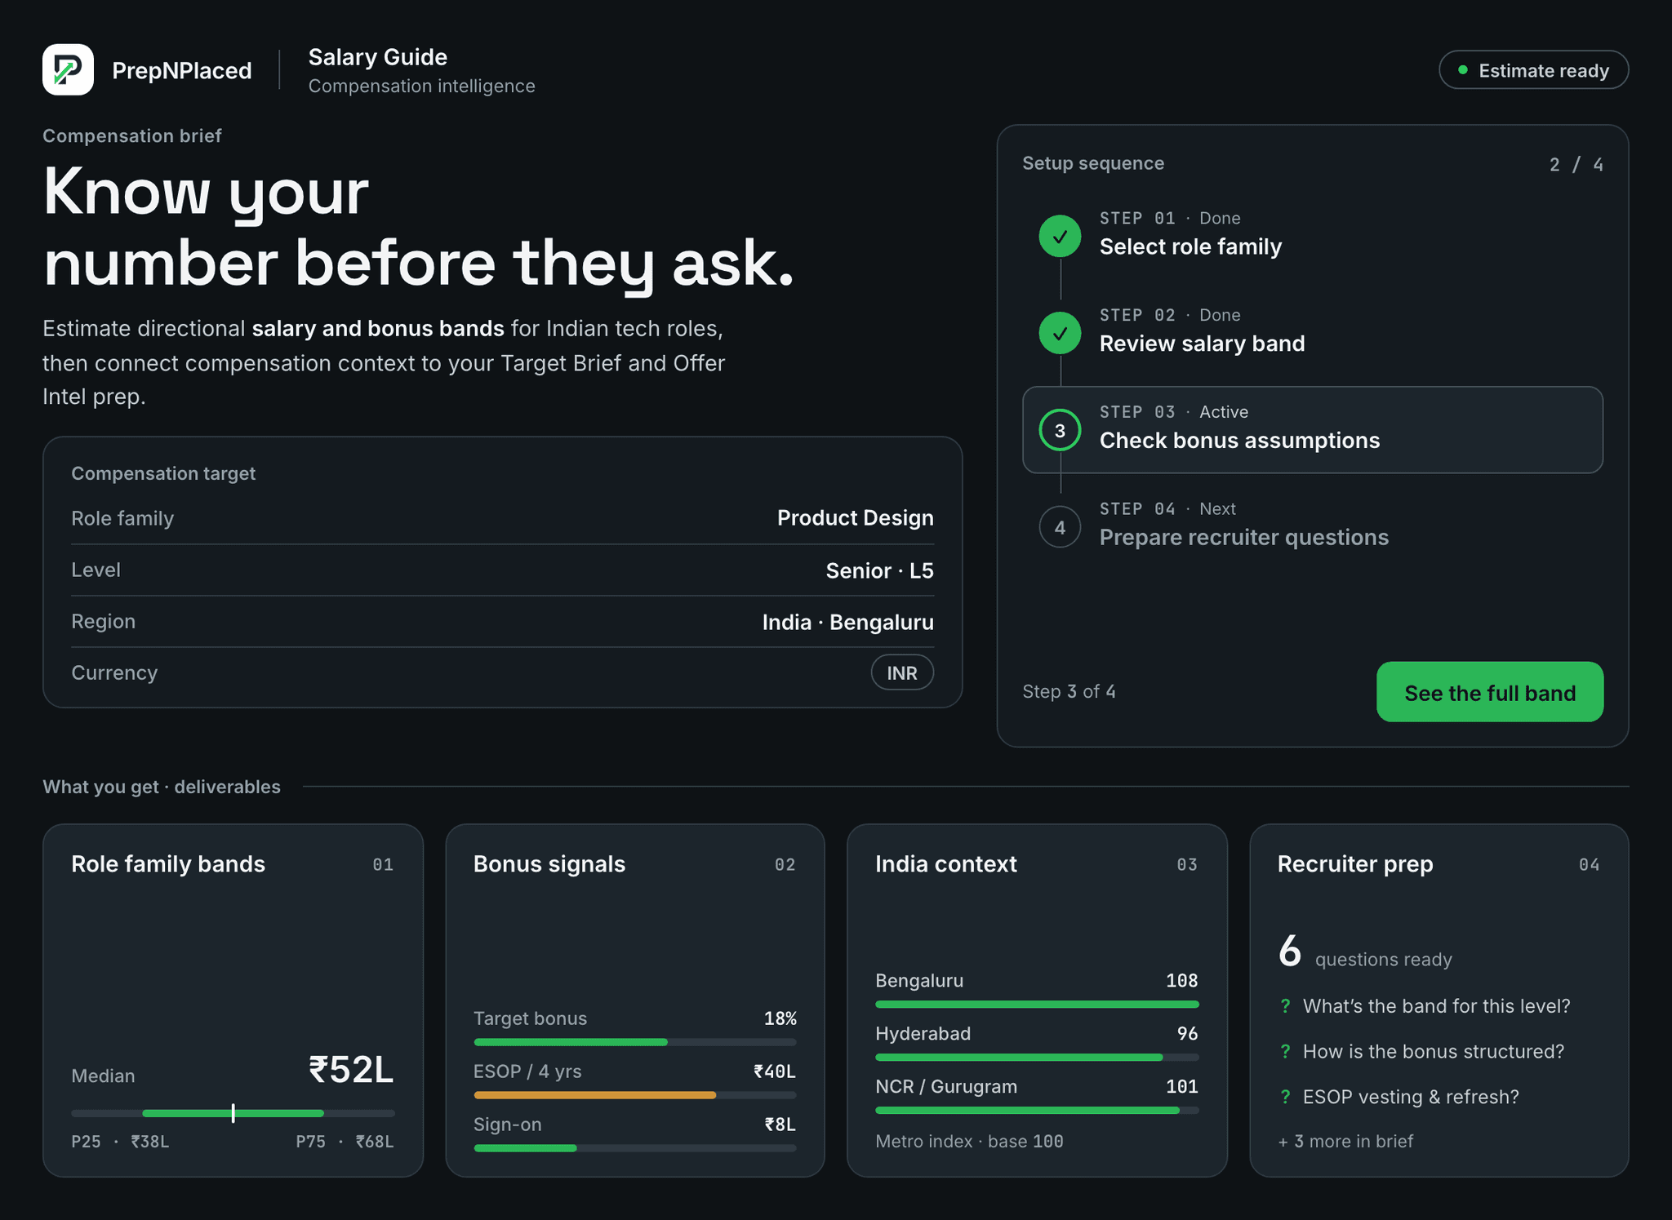Select the Step 04 numbered circle
Image resolution: width=1672 pixels, height=1220 pixels.
pos(1060,527)
